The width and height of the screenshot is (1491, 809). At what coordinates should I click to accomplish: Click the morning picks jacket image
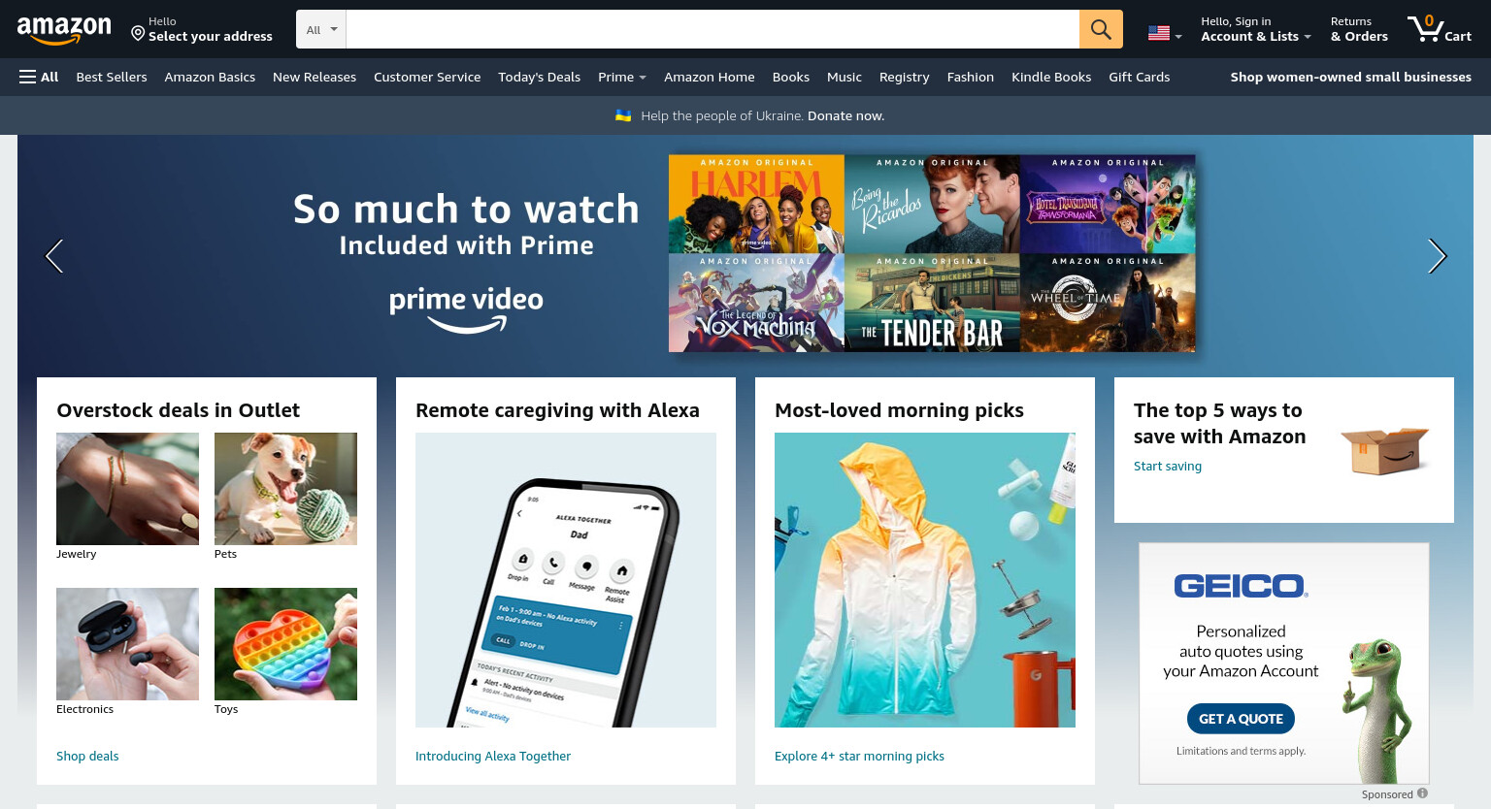(925, 580)
